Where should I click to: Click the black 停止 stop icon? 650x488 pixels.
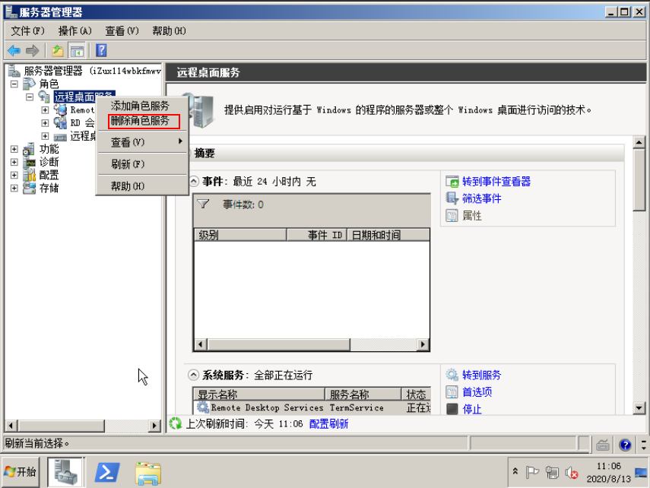click(x=452, y=409)
